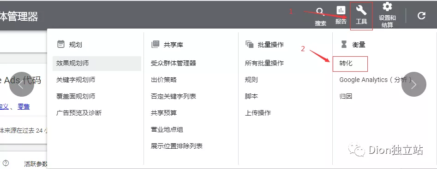Click the refresh icon in header
Screen dimensions: 437x169
tap(421, 15)
